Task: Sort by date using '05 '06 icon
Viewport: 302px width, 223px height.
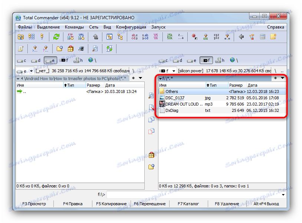Action: (155, 37)
